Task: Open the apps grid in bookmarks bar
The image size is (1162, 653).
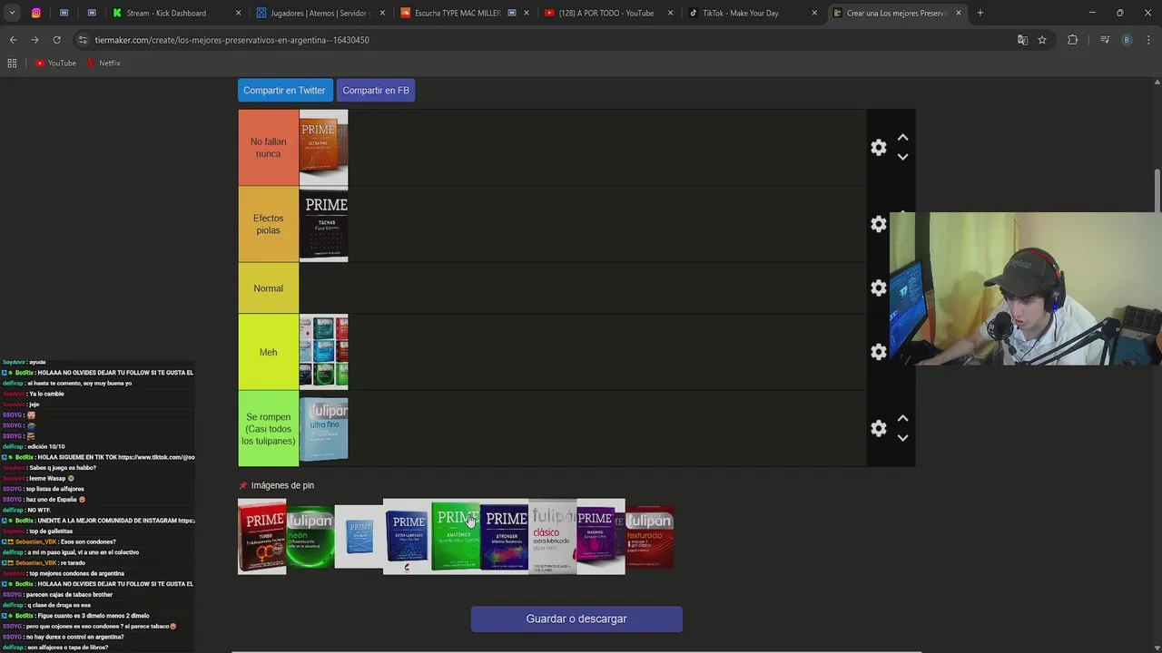Action: (12, 63)
